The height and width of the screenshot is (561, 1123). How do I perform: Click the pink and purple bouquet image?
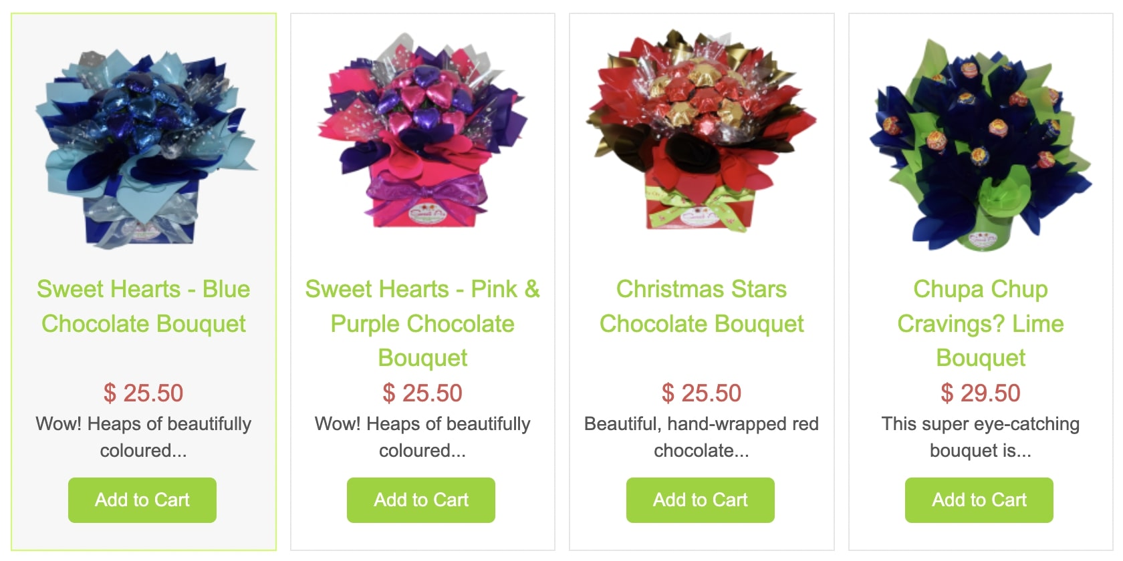pos(422,132)
